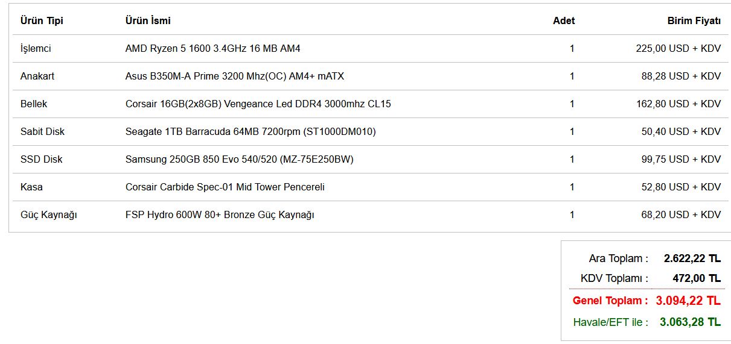Click the Ürün Tipi column header

coord(42,20)
